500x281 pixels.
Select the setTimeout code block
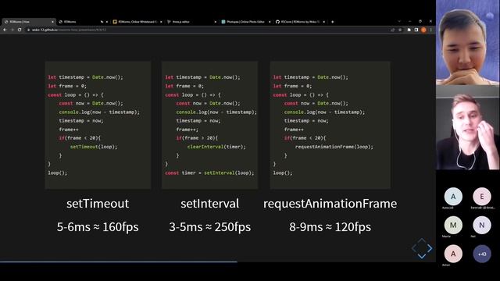coord(98,125)
